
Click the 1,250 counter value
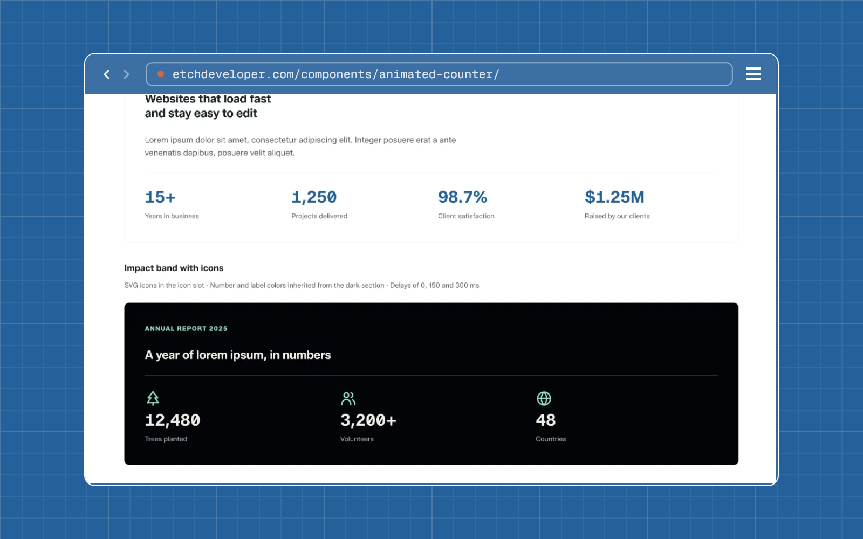point(314,197)
